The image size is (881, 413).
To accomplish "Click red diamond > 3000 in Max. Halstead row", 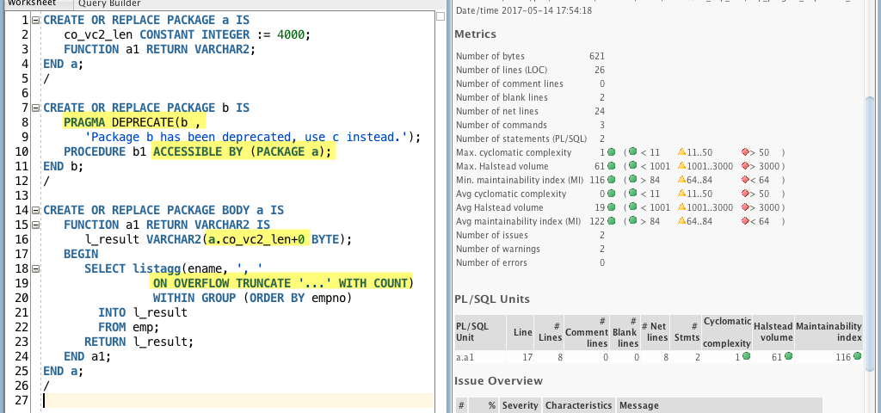I will 745,166.
